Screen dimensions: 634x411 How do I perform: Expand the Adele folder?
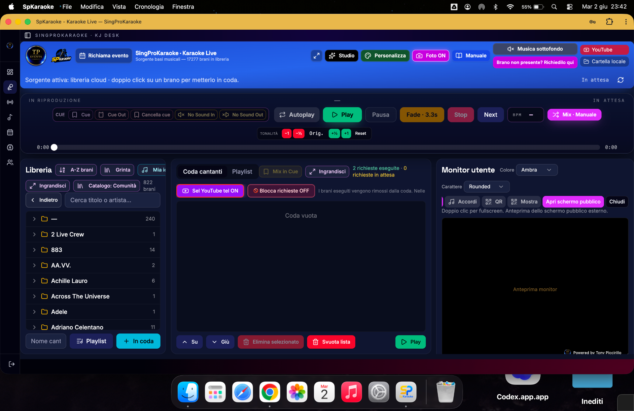[93, 312]
